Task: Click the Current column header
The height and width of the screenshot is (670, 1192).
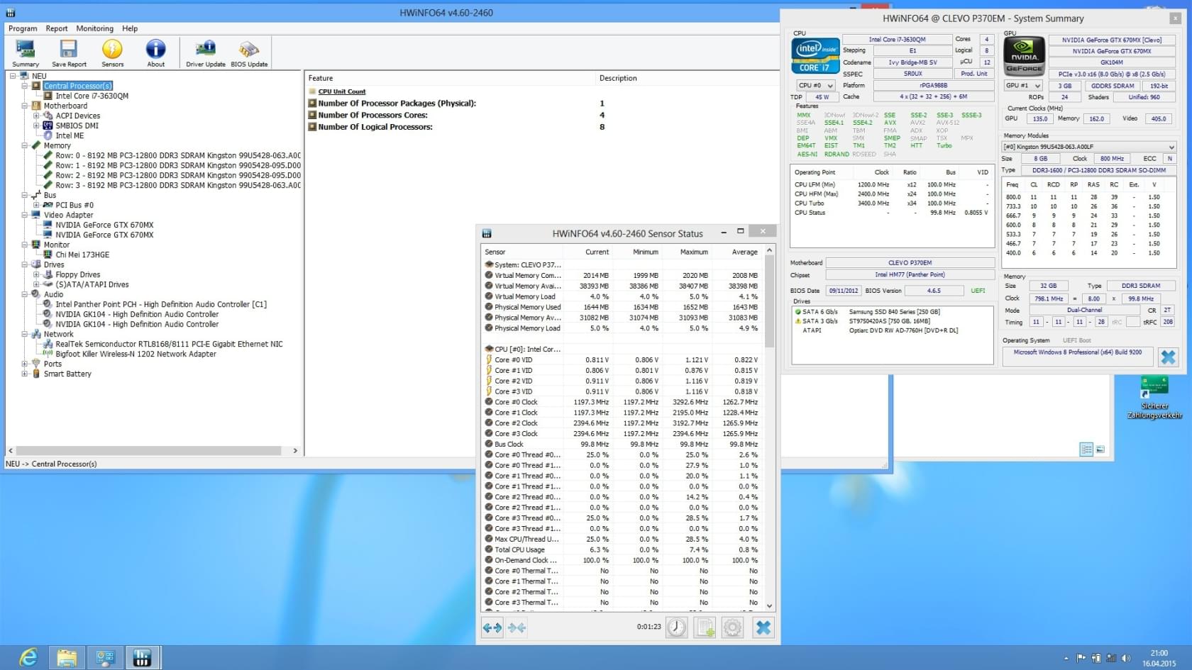Action: click(x=590, y=252)
